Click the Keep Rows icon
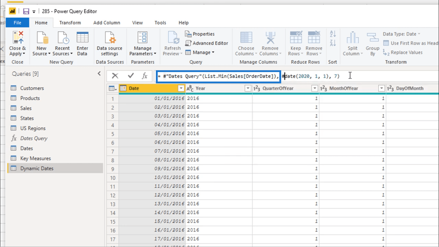 (296, 38)
